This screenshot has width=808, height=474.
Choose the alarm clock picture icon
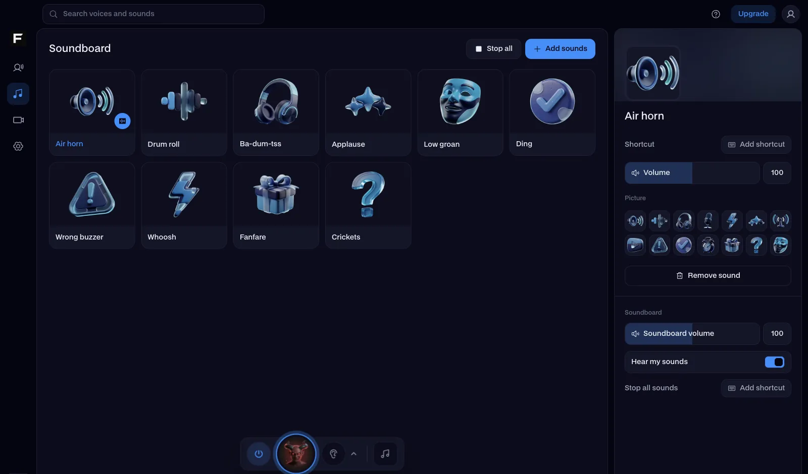coord(708,245)
